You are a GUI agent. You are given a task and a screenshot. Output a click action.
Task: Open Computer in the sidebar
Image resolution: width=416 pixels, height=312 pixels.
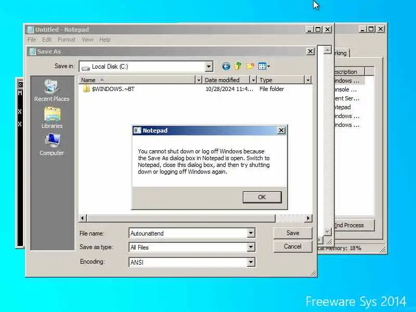(x=51, y=145)
